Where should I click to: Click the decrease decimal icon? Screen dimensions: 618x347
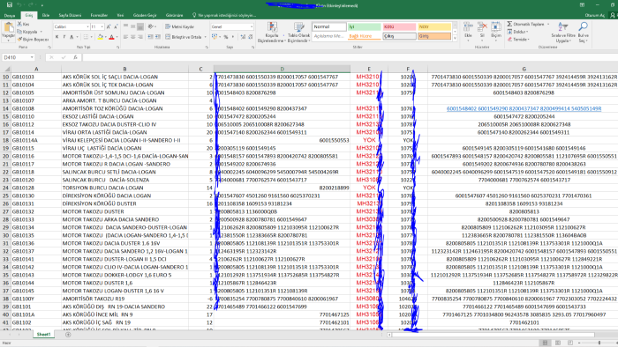(251, 36)
